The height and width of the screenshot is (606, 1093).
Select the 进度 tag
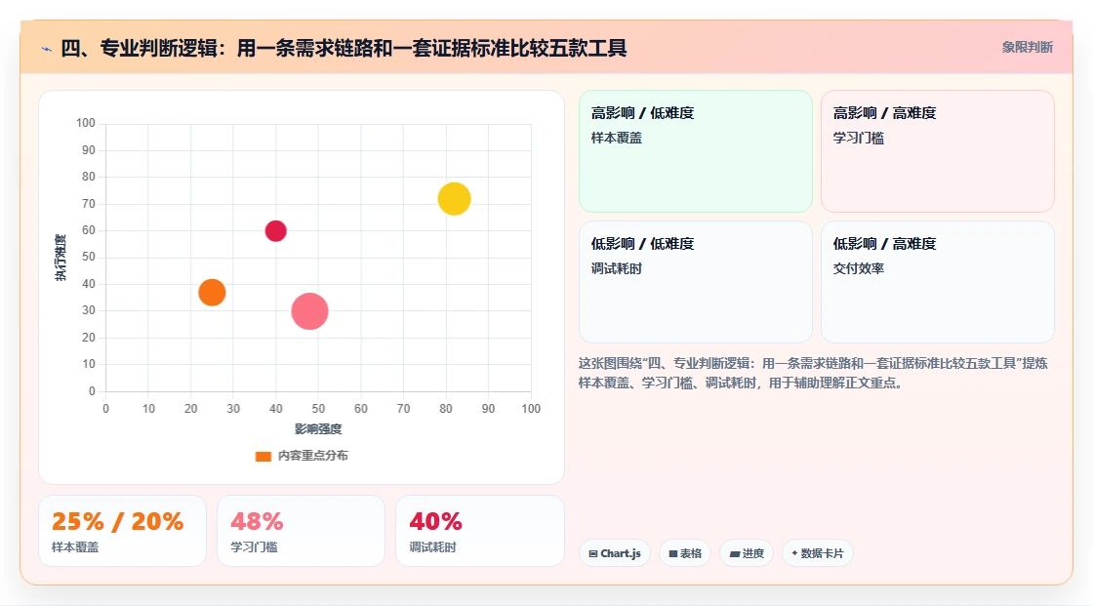[x=747, y=553]
